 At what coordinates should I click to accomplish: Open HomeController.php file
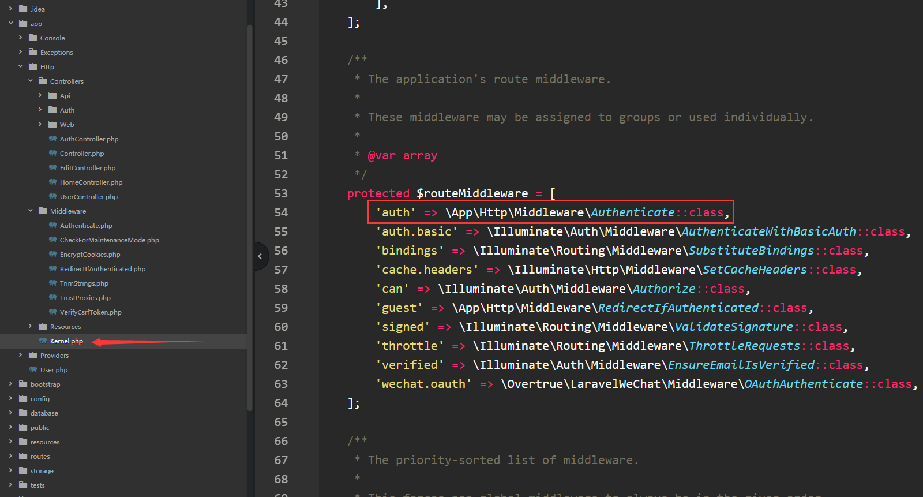(x=91, y=182)
